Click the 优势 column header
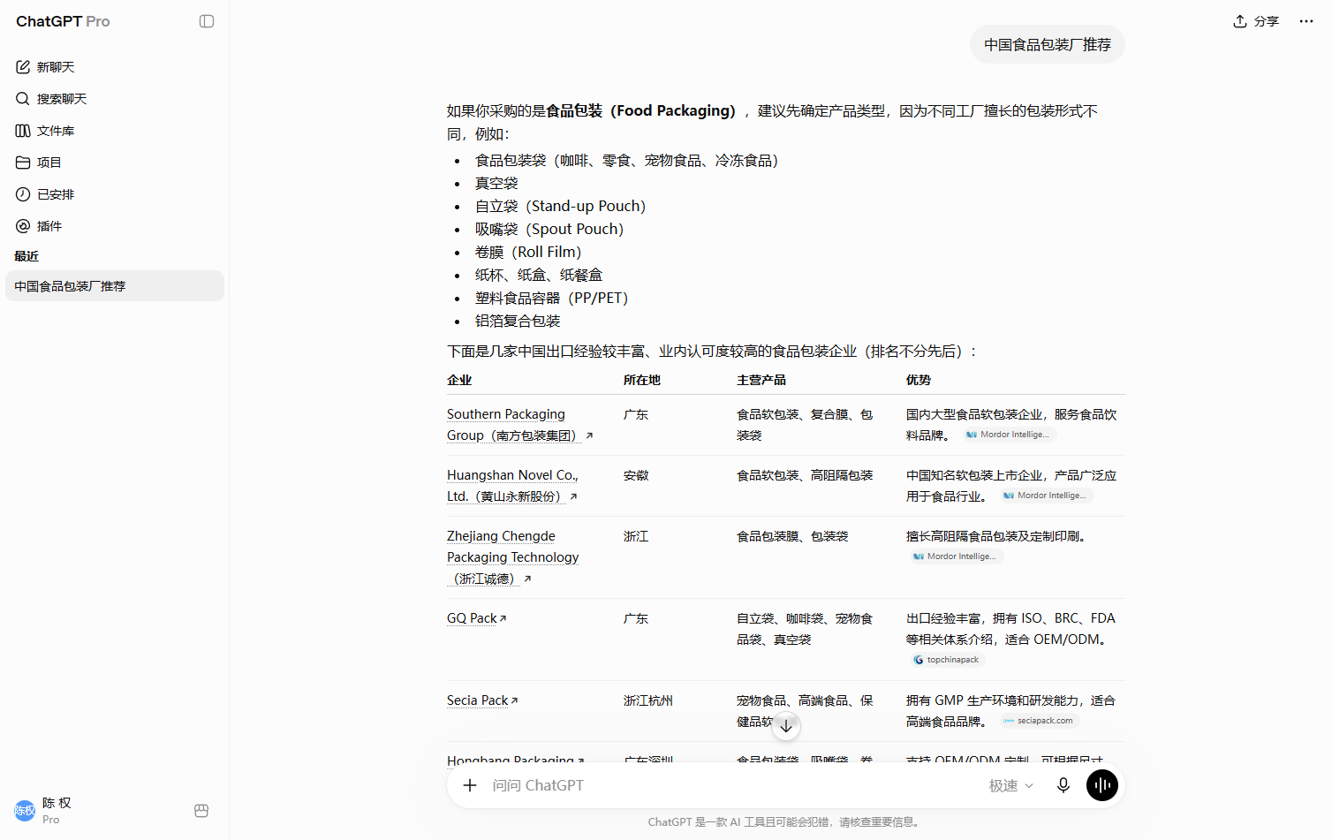 pyautogui.click(x=919, y=380)
